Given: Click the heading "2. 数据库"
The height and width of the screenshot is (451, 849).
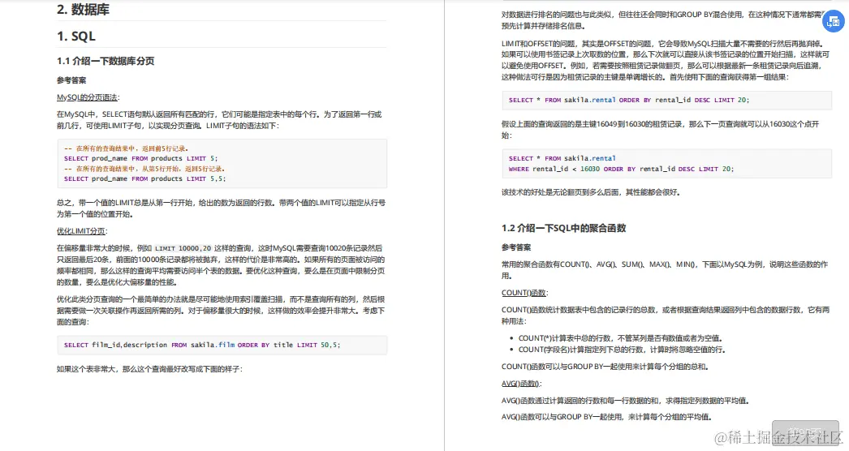Looking at the screenshot, I should click(x=83, y=9).
